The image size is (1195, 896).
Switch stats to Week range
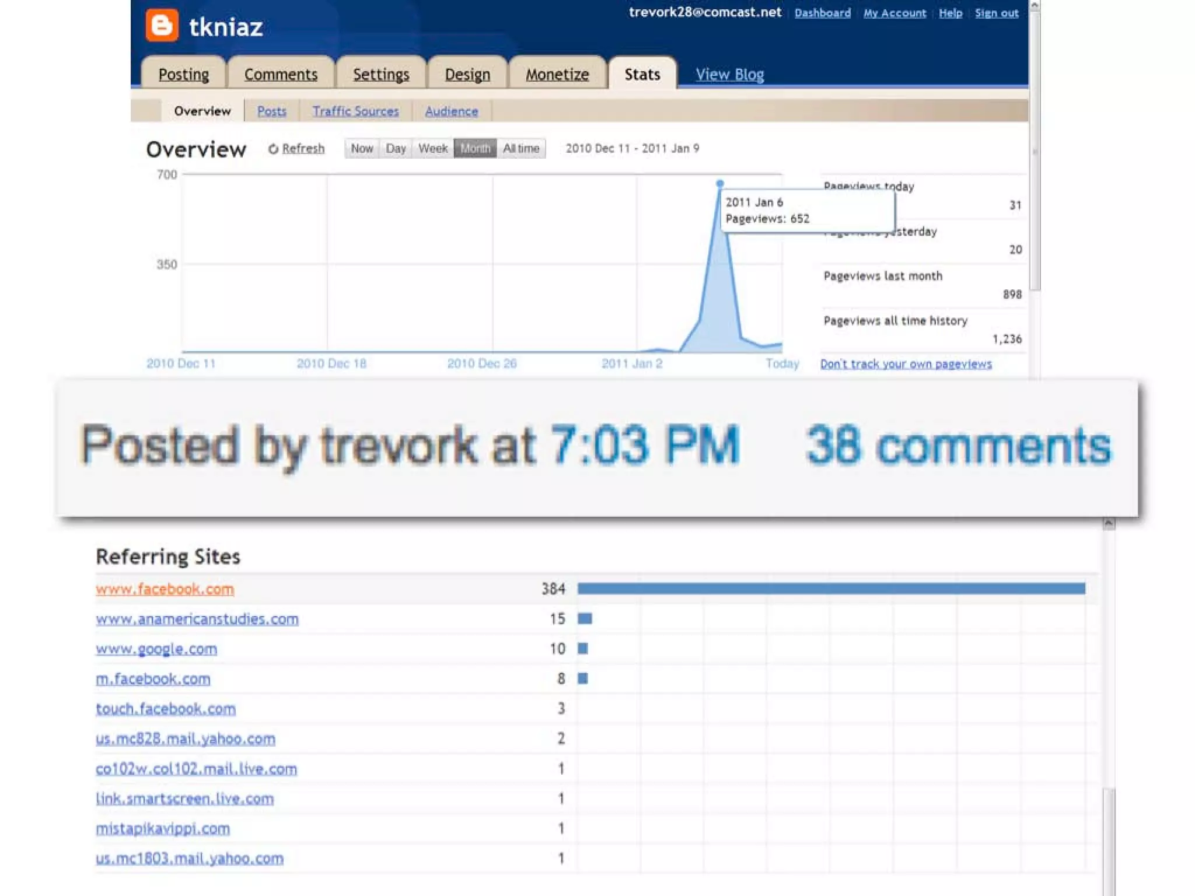[x=433, y=149]
